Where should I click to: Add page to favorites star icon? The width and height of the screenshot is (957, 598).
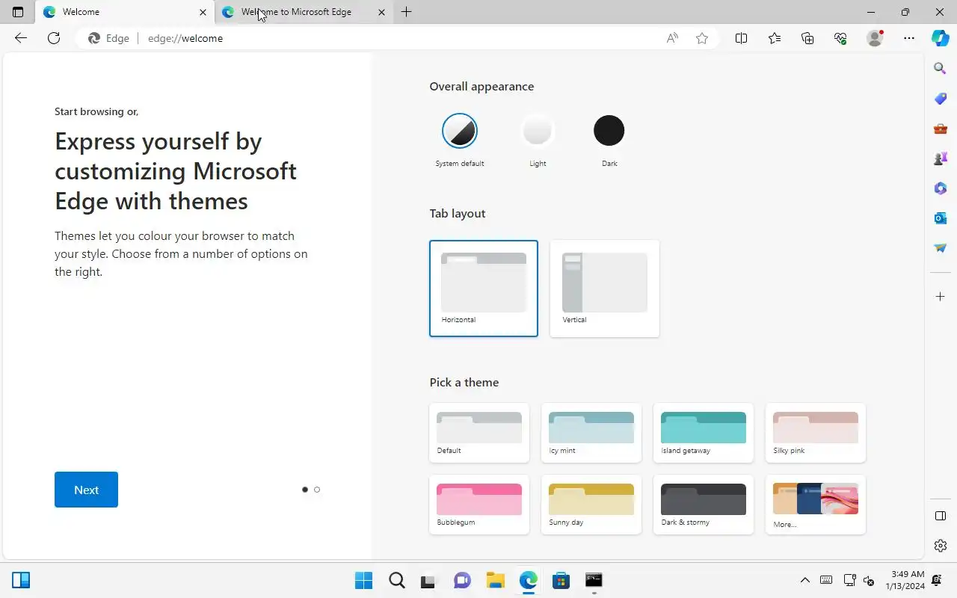click(x=702, y=38)
